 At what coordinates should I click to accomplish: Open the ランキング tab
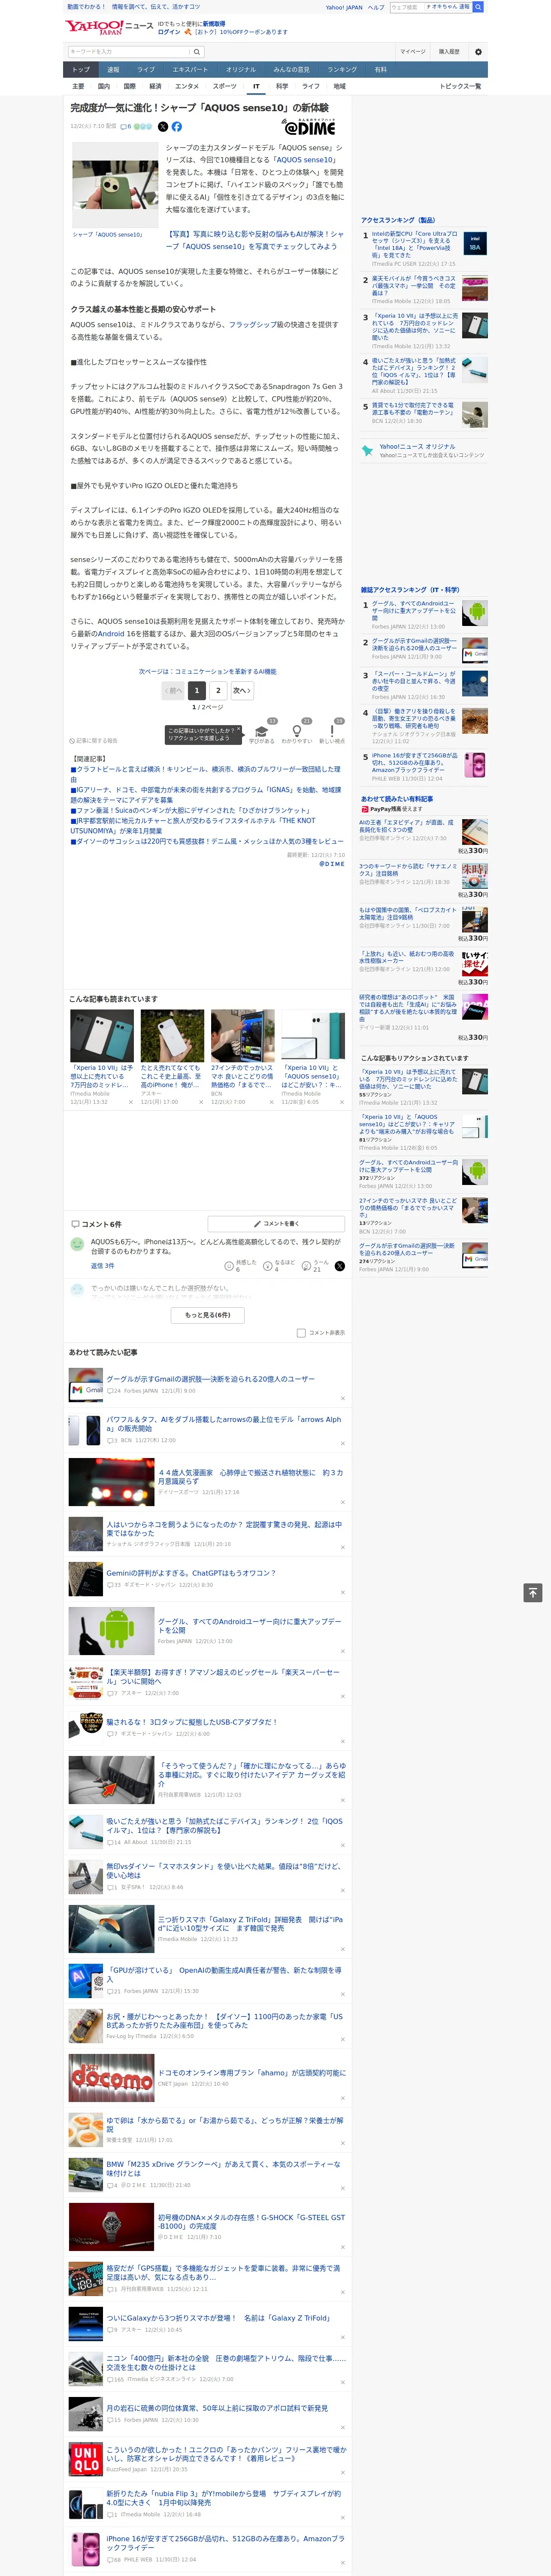[342, 70]
